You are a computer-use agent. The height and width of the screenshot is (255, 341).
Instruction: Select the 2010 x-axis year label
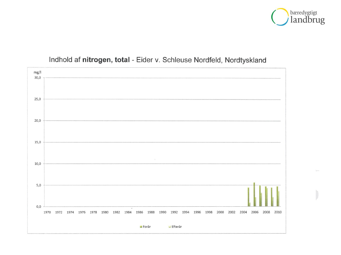278,213
